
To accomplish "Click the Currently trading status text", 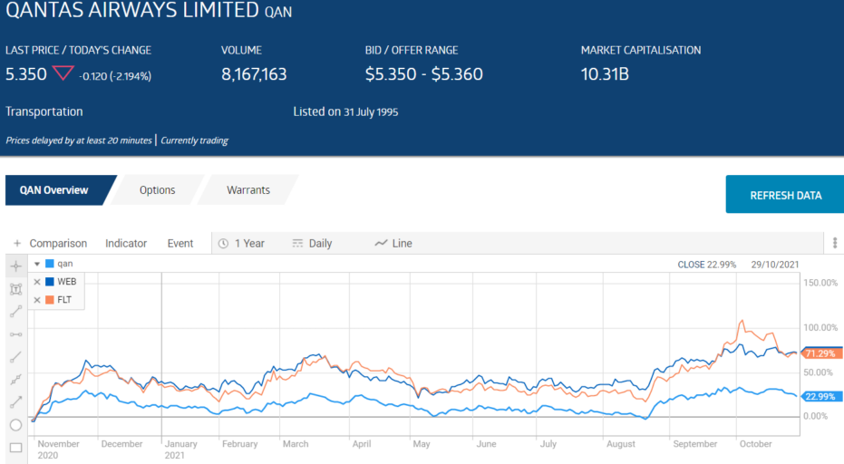I will (194, 140).
